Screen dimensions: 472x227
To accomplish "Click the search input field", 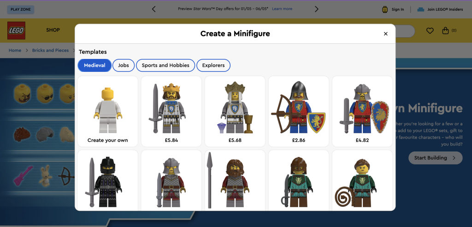I will [x=405, y=31].
